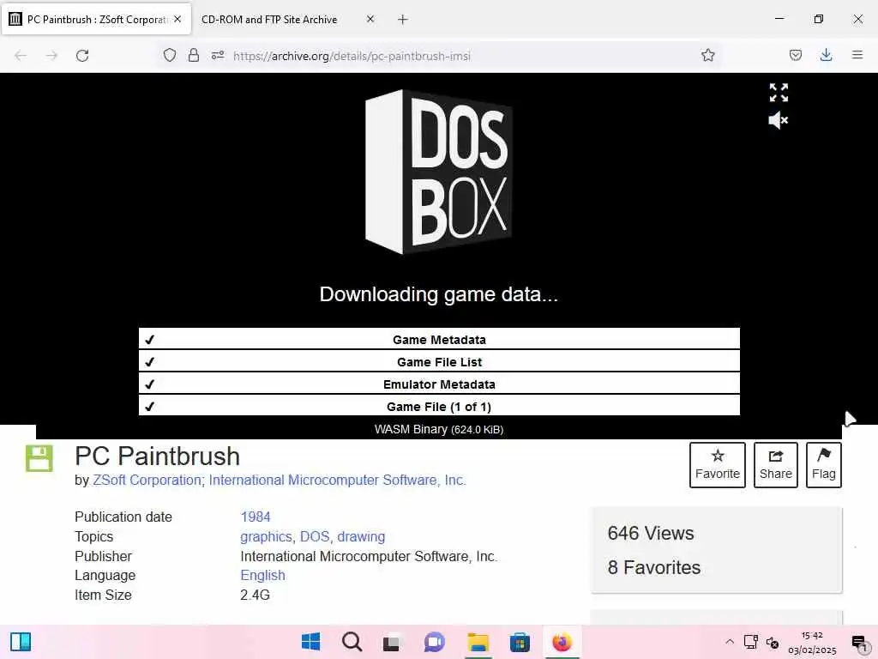878x659 pixels.
Task: Open network status tray icon
Action: pos(750,642)
